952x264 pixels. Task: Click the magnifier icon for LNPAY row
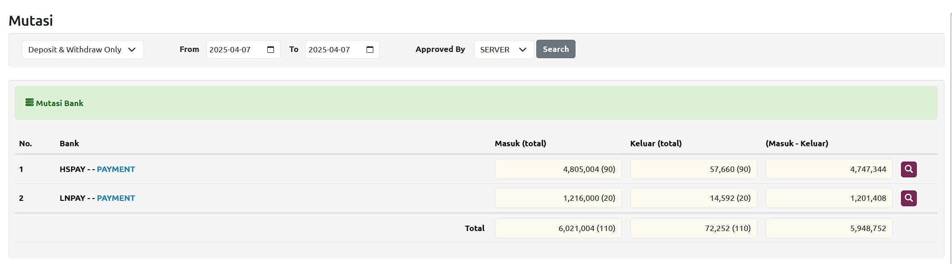(908, 198)
